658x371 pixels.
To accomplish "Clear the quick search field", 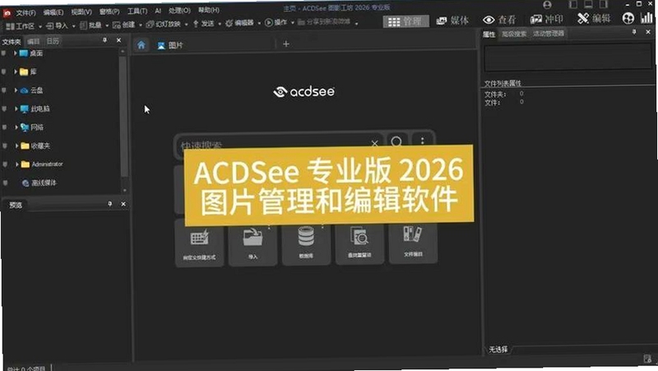I will tap(374, 143).
